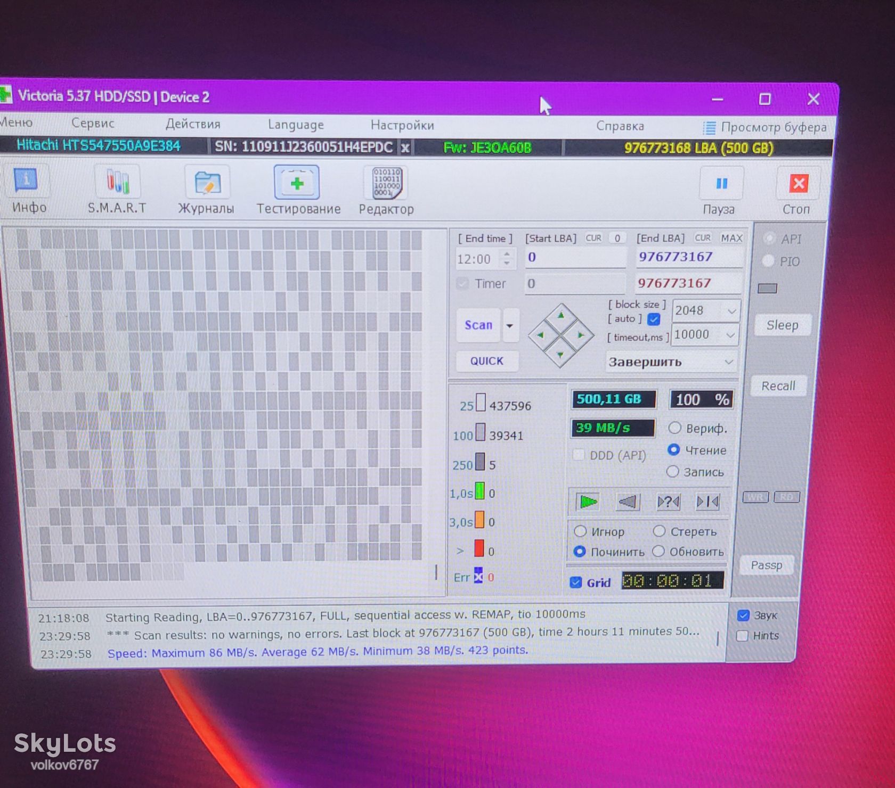Image resolution: width=895 pixels, height=788 pixels.
Task: Click the x next to serial number
Action: coord(405,147)
